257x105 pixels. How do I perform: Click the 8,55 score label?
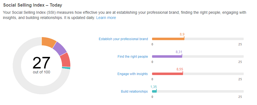click(x=180, y=69)
